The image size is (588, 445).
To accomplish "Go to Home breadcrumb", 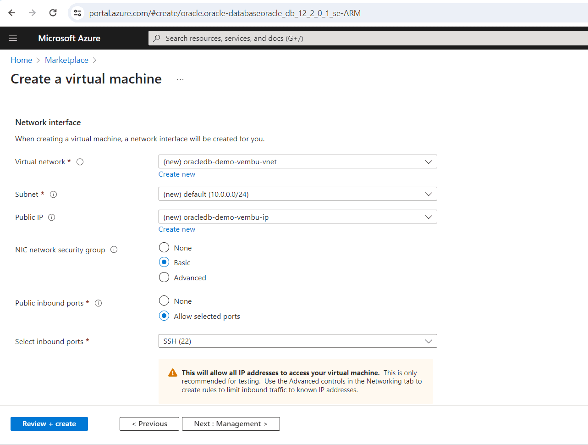I will (22, 60).
